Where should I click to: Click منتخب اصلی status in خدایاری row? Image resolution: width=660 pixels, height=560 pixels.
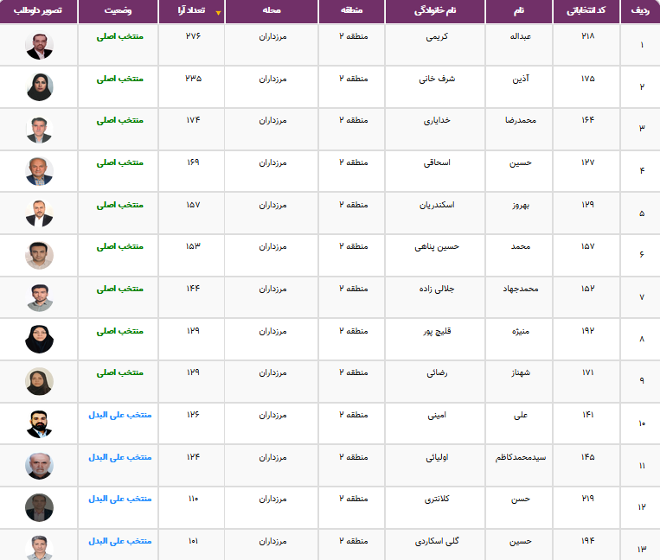click(120, 120)
